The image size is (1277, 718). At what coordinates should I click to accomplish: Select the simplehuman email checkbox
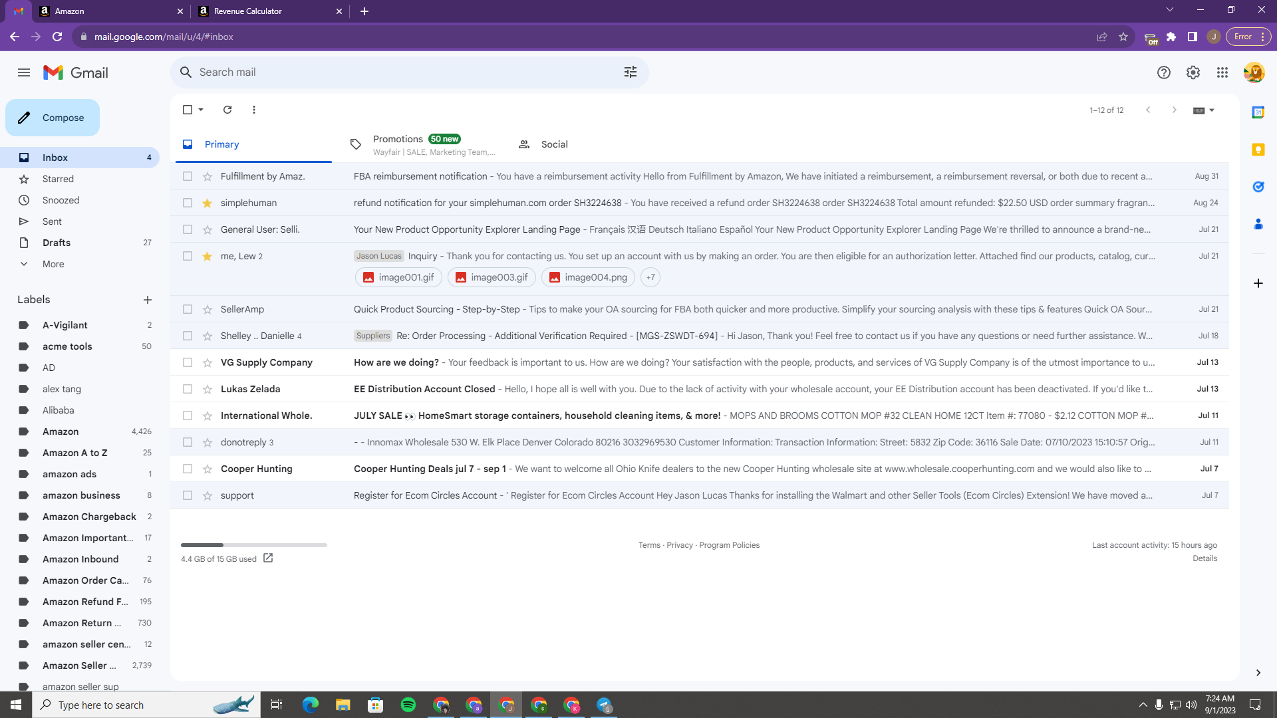(x=188, y=203)
